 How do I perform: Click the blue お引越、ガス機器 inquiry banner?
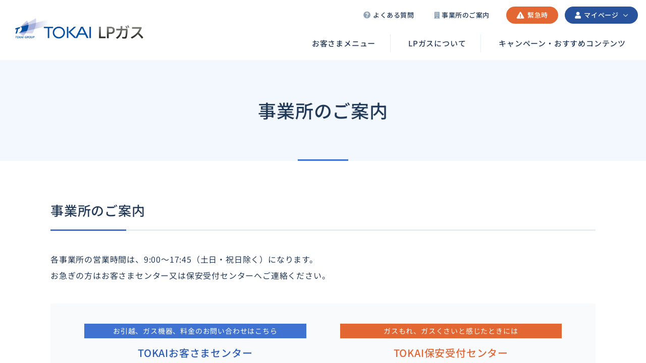195,331
